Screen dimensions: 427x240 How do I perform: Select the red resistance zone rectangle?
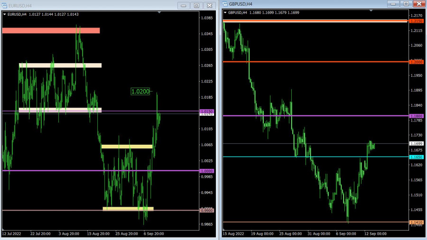51,30
